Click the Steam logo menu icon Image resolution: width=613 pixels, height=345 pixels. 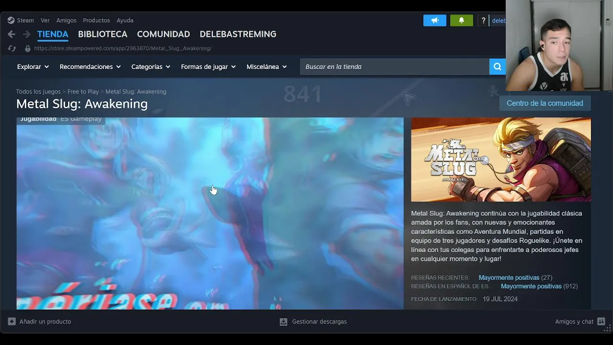click(11, 20)
